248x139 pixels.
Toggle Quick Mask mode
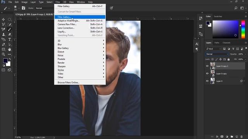[3, 70]
